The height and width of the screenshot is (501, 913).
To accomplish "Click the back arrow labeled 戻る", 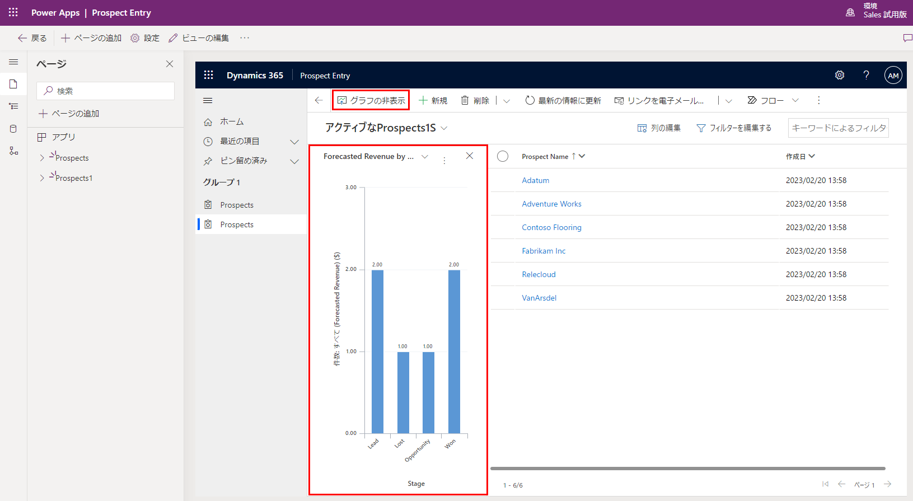I will 32,38.
